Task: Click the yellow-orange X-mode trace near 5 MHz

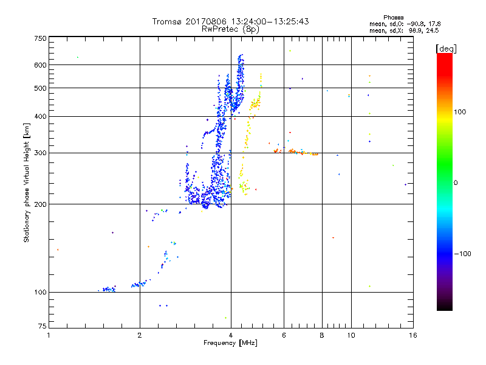Action: click(251, 133)
